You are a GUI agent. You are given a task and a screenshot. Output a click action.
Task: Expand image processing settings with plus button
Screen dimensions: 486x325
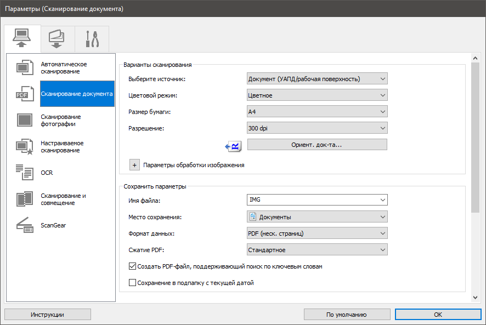(x=135, y=164)
